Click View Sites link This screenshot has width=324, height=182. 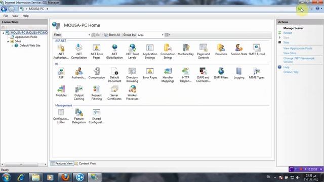[290, 53]
